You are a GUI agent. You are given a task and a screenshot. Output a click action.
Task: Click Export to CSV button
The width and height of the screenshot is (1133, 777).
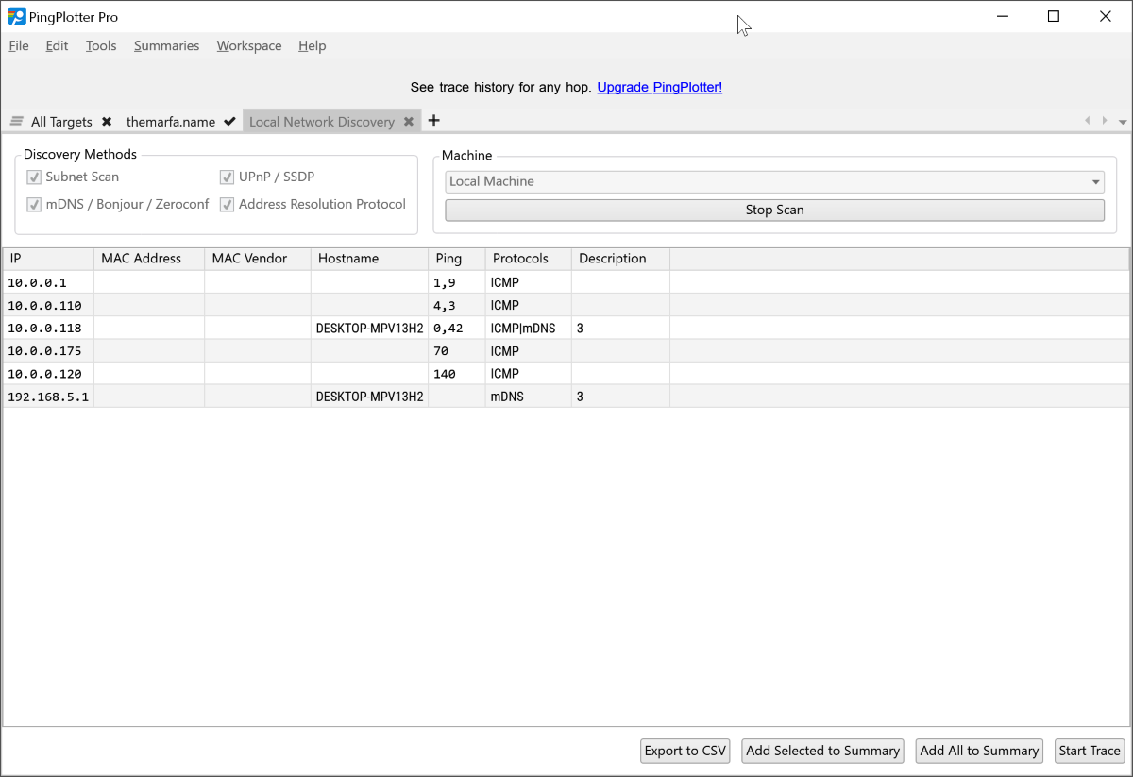click(x=685, y=751)
